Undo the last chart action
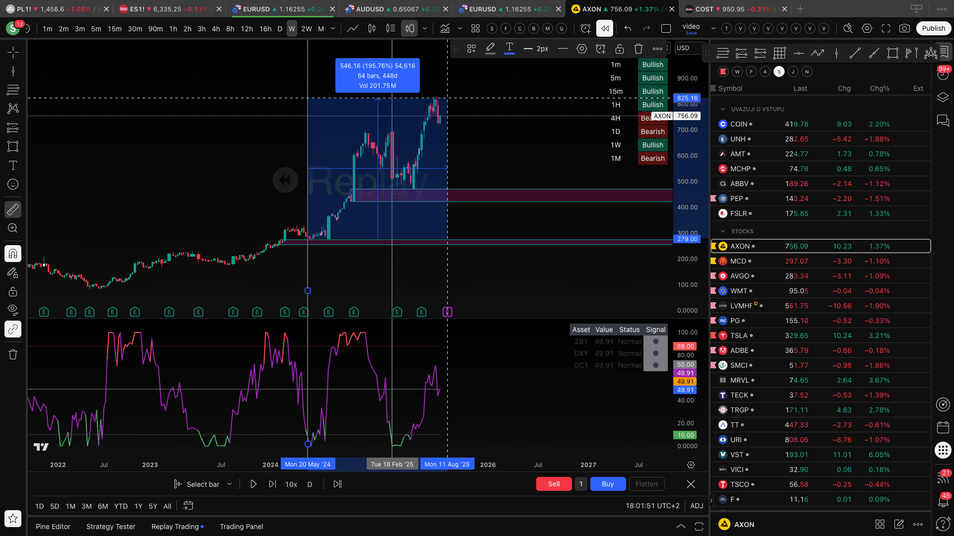 click(627, 28)
